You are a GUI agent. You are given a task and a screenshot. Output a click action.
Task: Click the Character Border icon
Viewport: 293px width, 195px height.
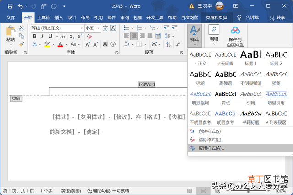[113, 28]
